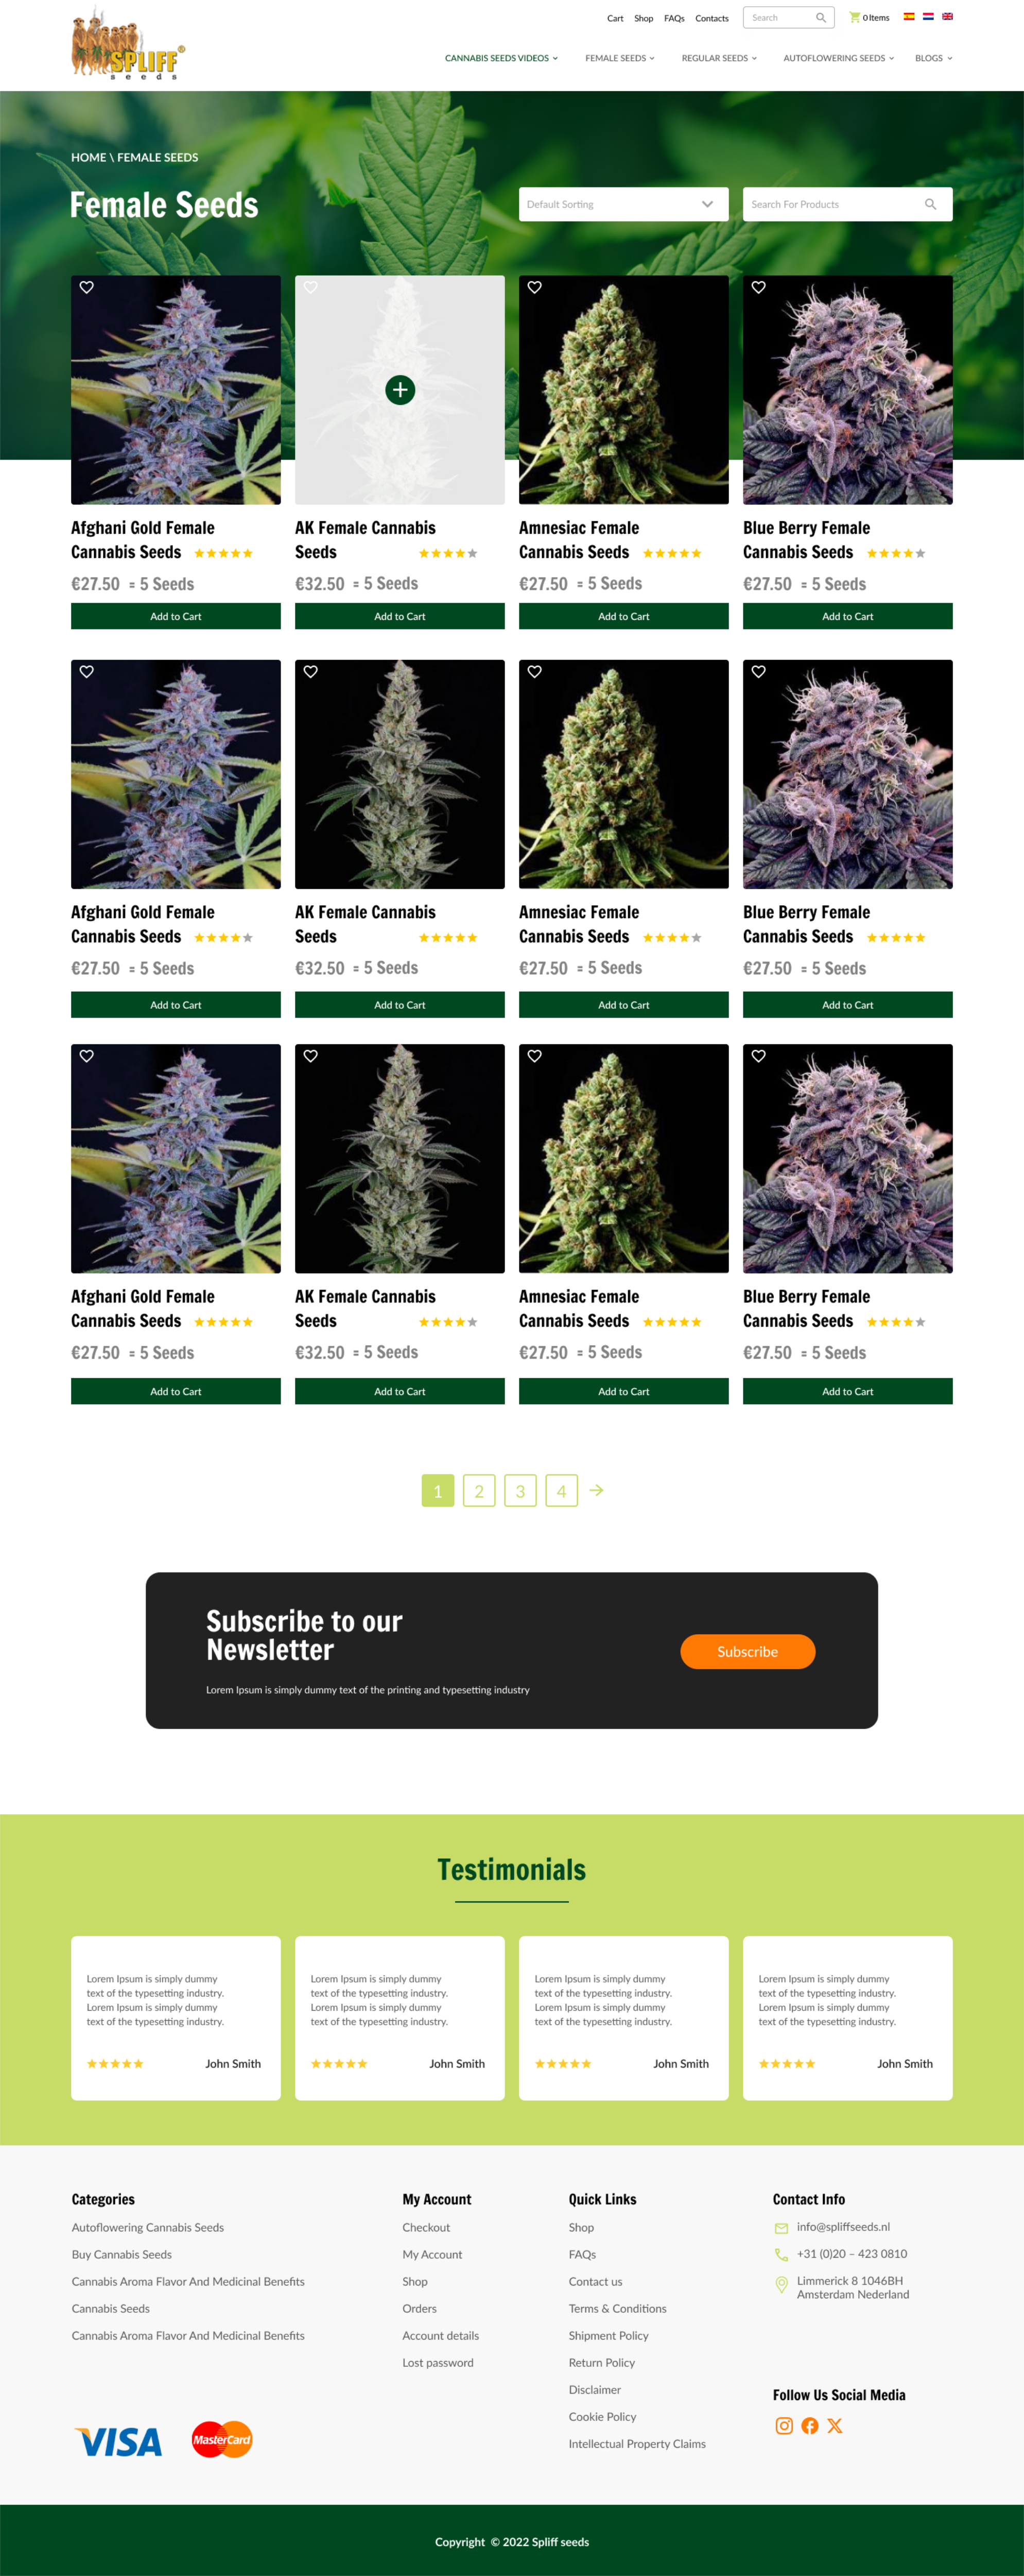Open the FAQs link in top menu
The image size is (1024, 2576).
[x=674, y=18]
